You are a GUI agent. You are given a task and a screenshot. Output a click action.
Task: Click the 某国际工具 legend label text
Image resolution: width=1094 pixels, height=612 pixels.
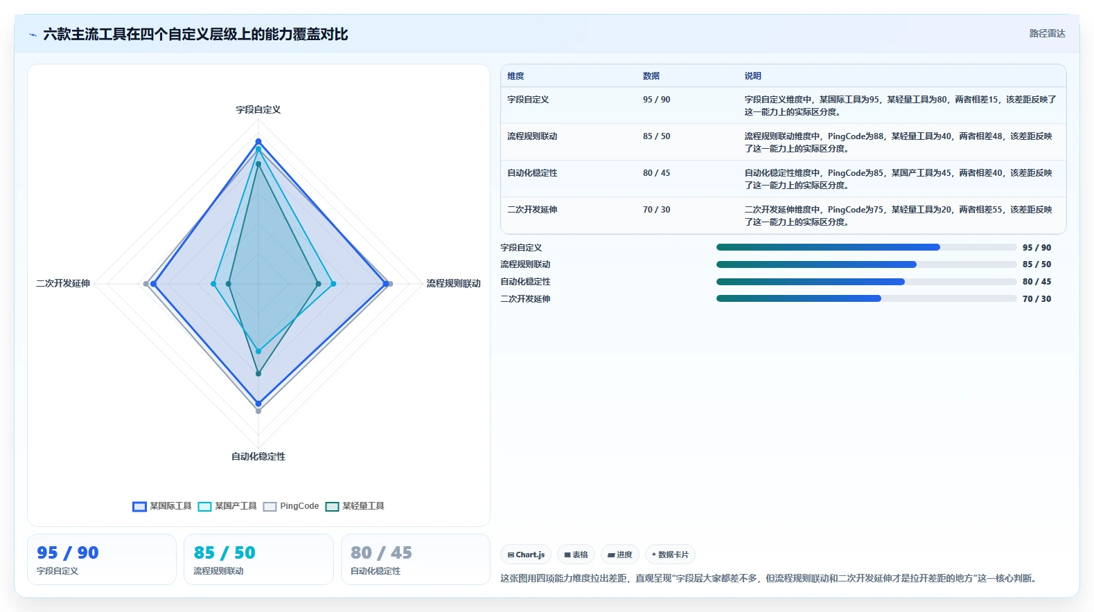click(170, 506)
